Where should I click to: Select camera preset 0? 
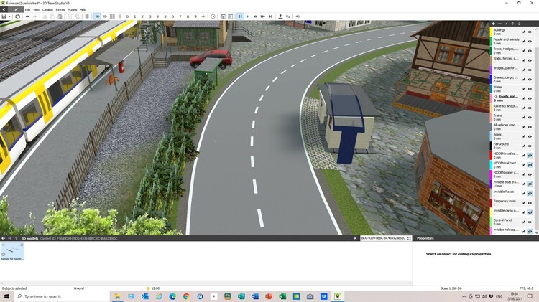(x=127, y=16)
